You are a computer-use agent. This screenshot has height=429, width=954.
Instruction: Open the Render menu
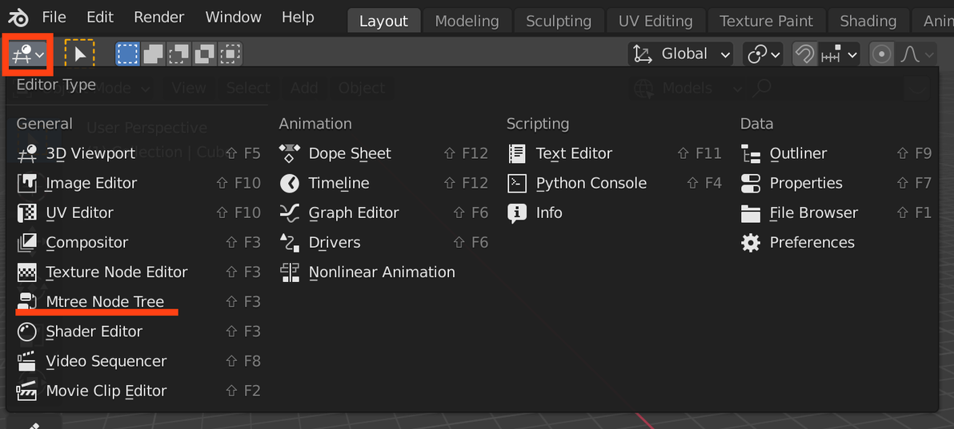(x=158, y=18)
